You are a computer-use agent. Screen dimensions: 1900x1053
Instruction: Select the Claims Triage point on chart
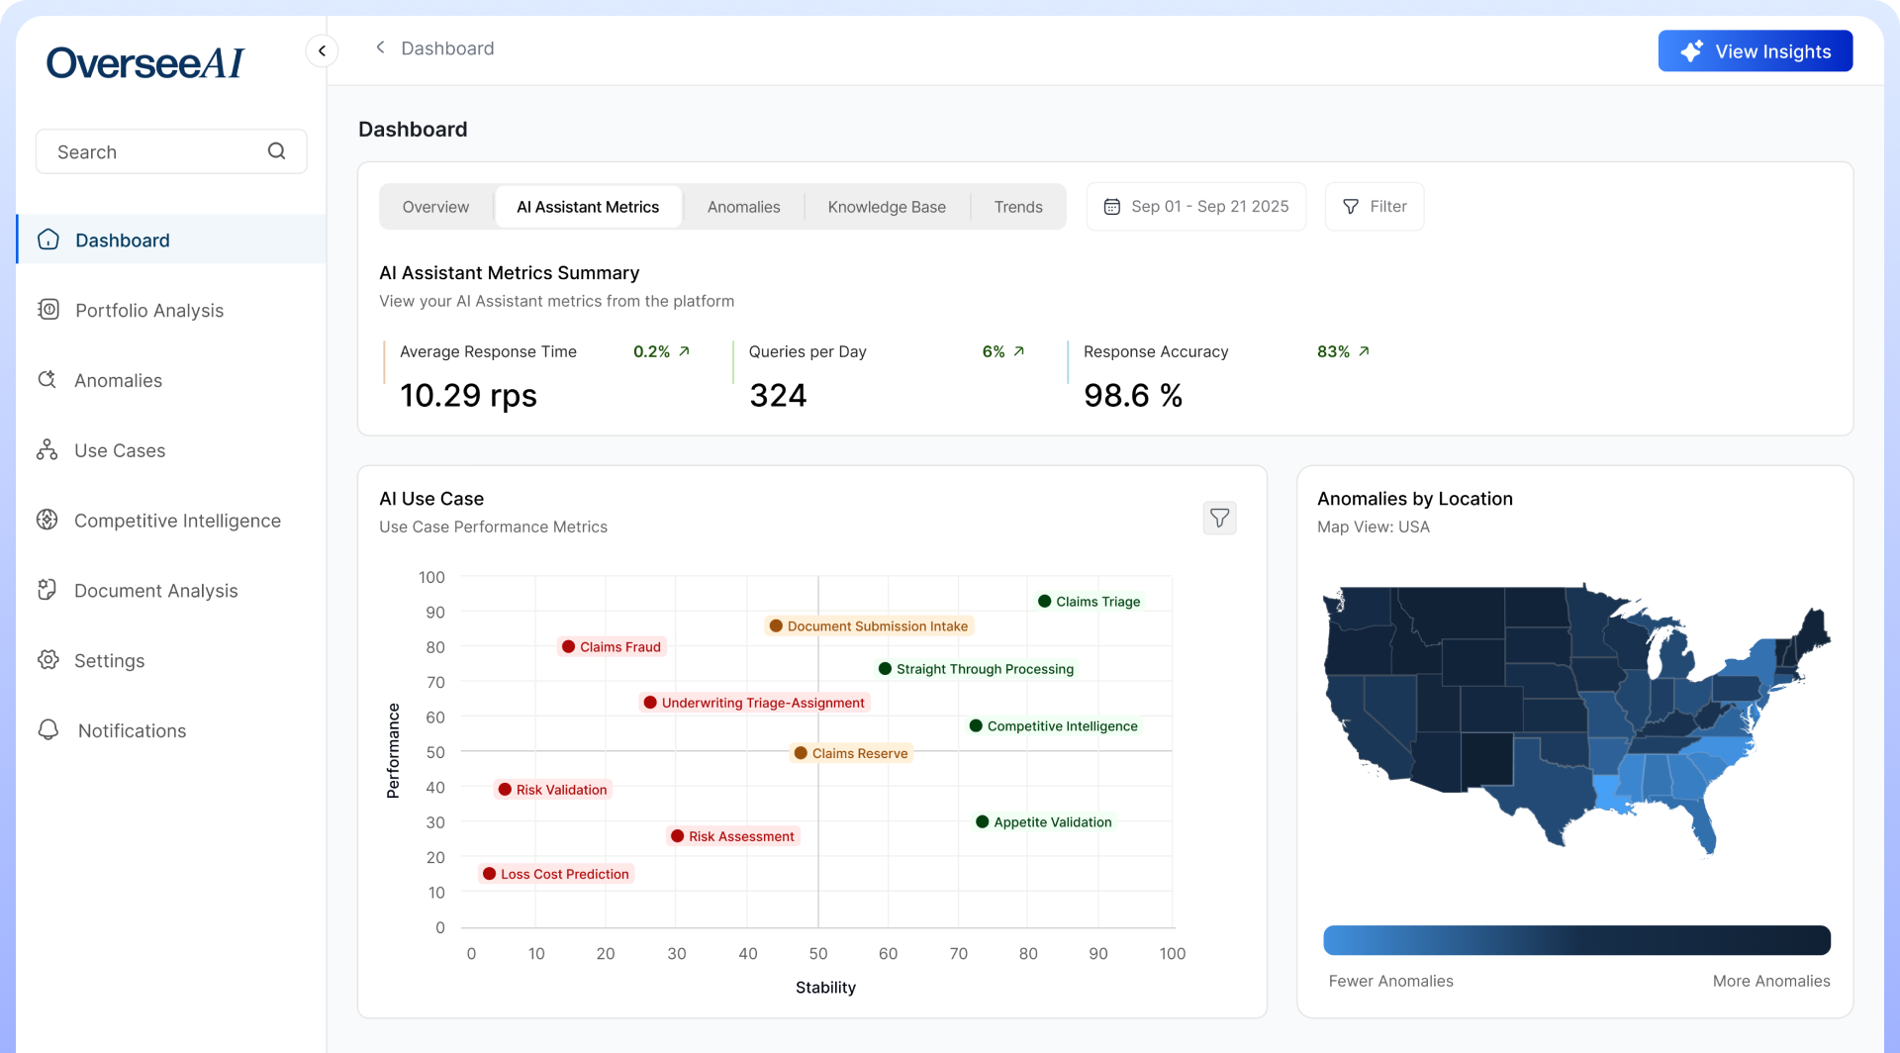(x=1044, y=602)
